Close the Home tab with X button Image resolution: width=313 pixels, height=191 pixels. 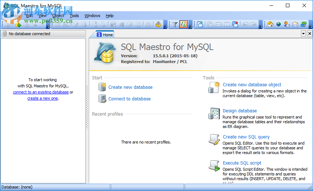(x=310, y=34)
